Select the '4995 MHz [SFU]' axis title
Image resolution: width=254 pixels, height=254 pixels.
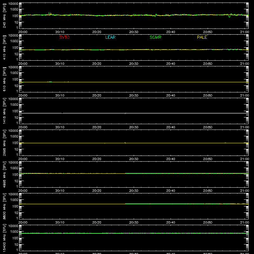(x=4, y=174)
